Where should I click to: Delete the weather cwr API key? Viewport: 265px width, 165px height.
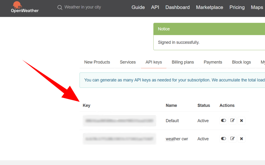click(x=241, y=139)
